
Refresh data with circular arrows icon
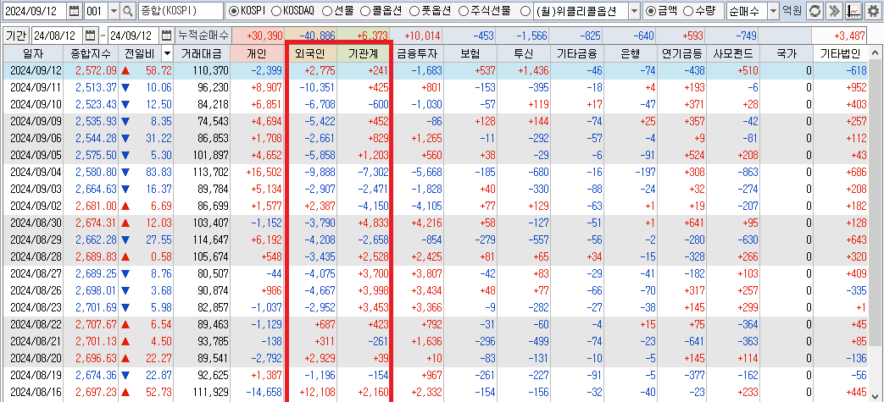pos(814,11)
